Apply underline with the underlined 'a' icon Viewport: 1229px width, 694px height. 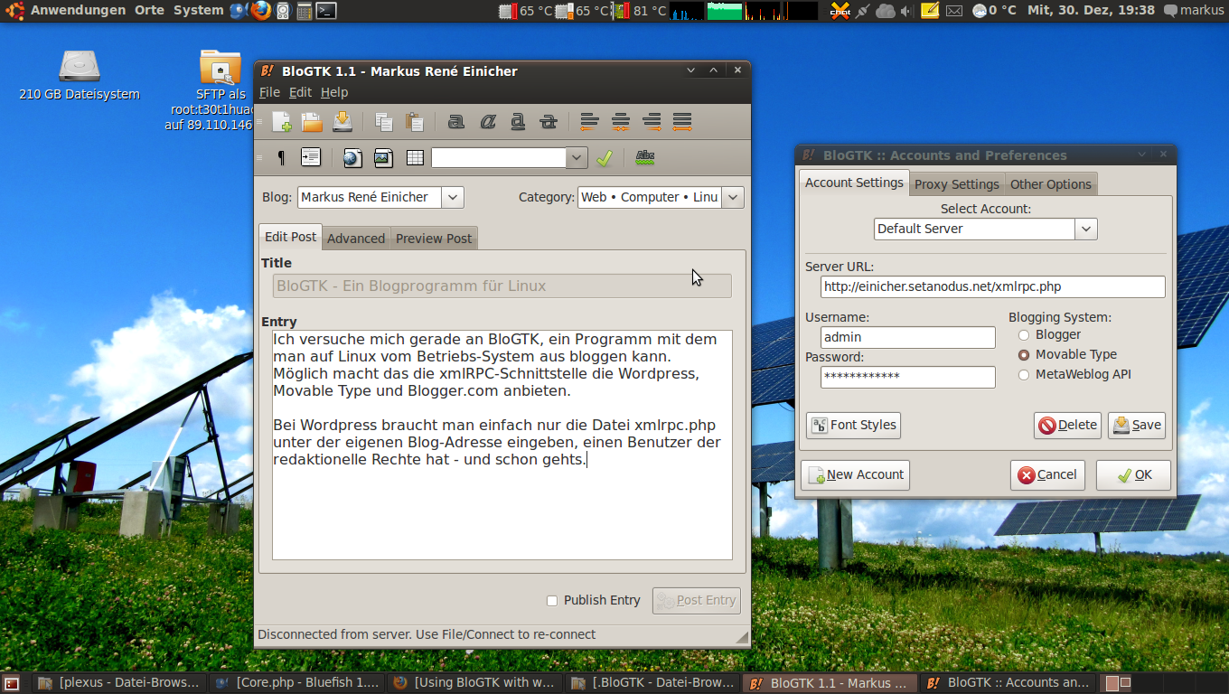[518, 122]
